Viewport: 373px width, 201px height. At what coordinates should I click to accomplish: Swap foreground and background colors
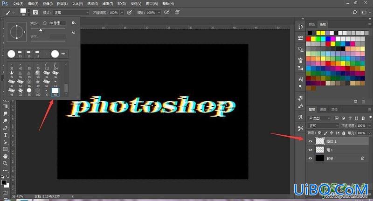pos(7,177)
